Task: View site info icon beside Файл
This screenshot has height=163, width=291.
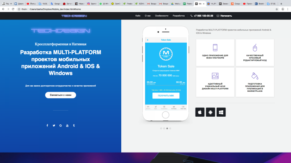Action: pyautogui.click(x=19, y=9)
